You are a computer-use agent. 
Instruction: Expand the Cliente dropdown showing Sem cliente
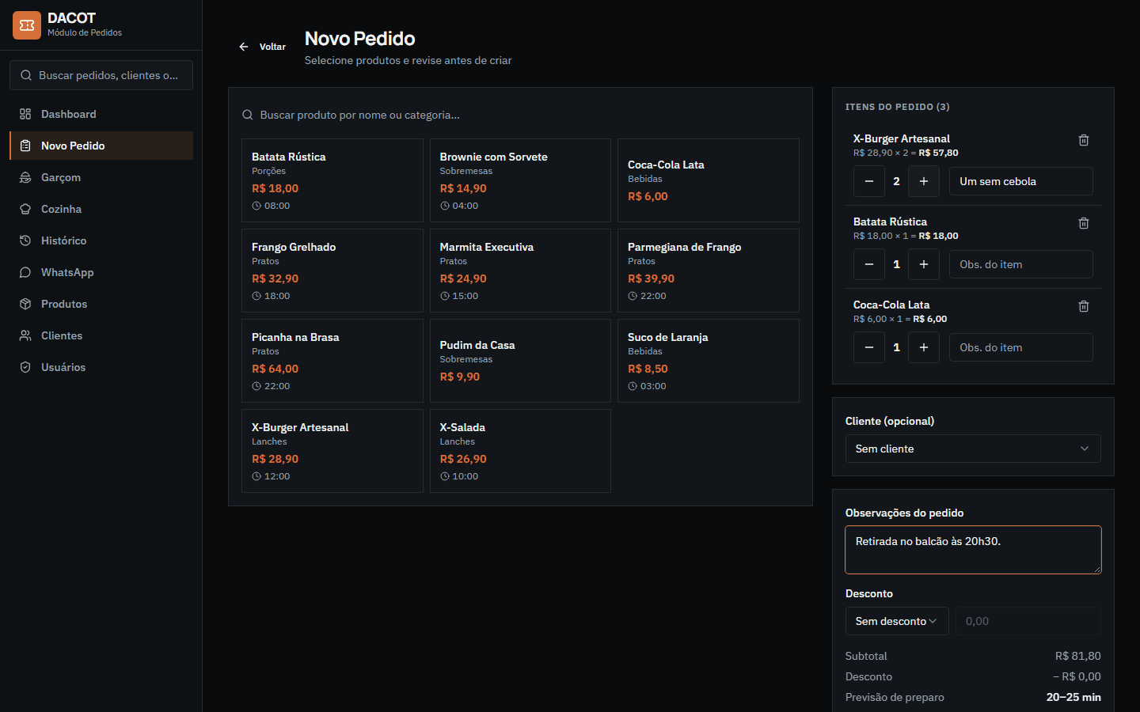click(973, 449)
